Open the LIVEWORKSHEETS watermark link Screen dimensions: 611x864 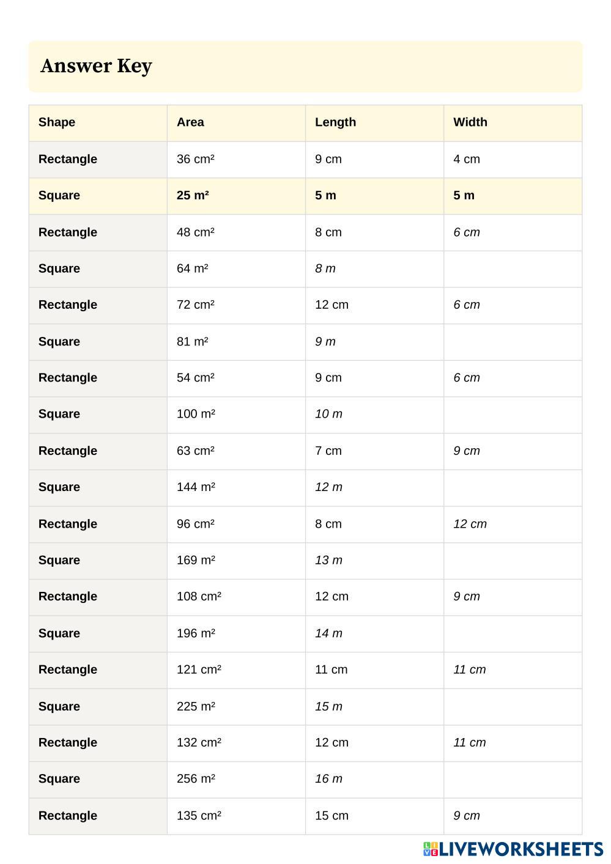point(521,849)
